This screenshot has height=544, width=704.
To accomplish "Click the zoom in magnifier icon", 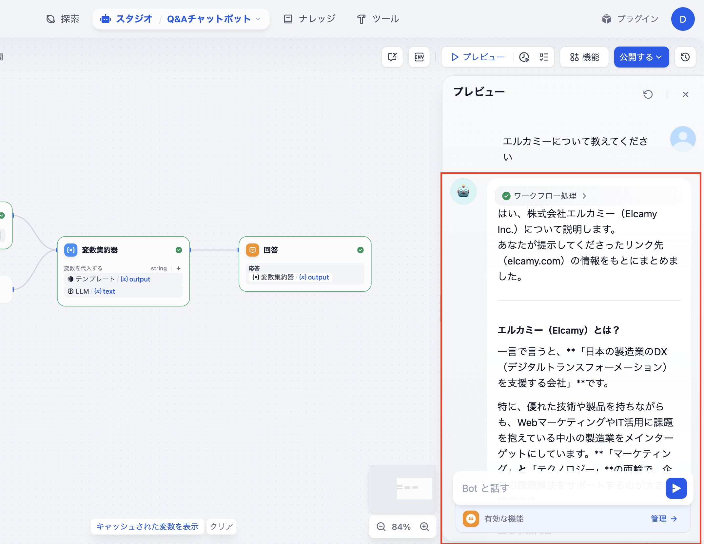I will pos(424,527).
